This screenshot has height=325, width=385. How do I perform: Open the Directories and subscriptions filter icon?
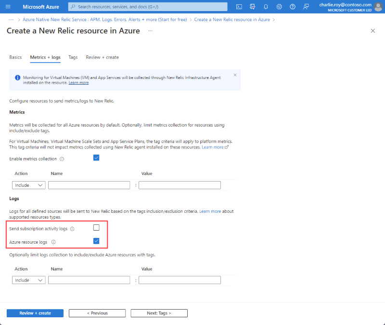(x=252, y=7)
